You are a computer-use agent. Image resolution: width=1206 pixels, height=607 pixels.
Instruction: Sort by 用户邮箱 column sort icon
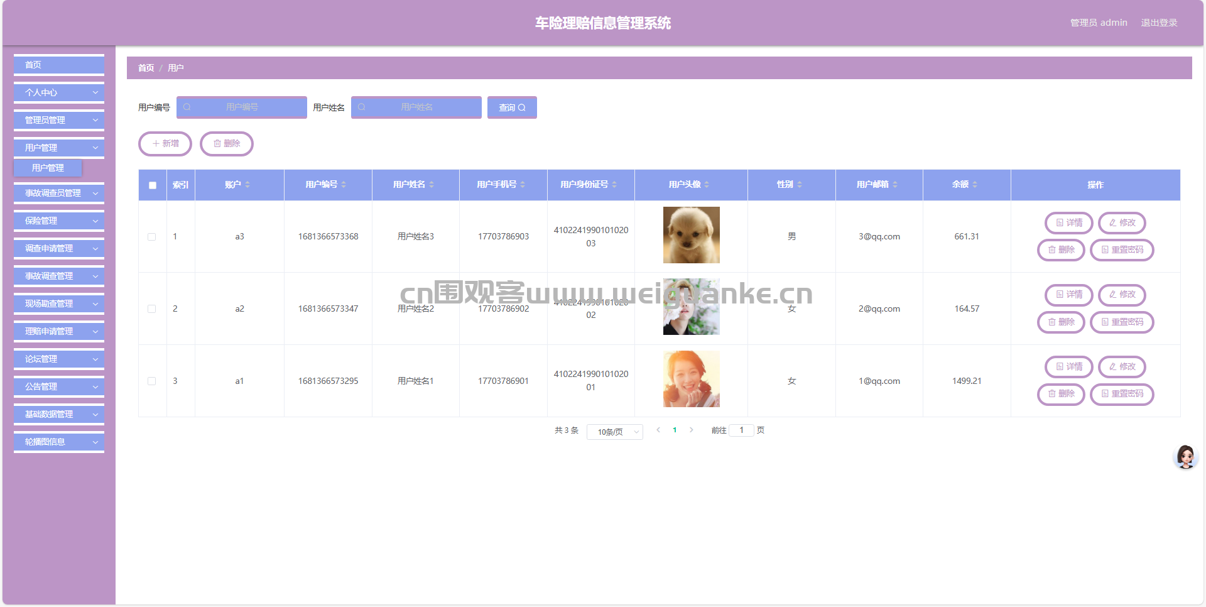point(895,185)
